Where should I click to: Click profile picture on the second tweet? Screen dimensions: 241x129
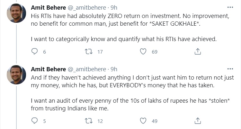pyautogui.click(x=16, y=75)
